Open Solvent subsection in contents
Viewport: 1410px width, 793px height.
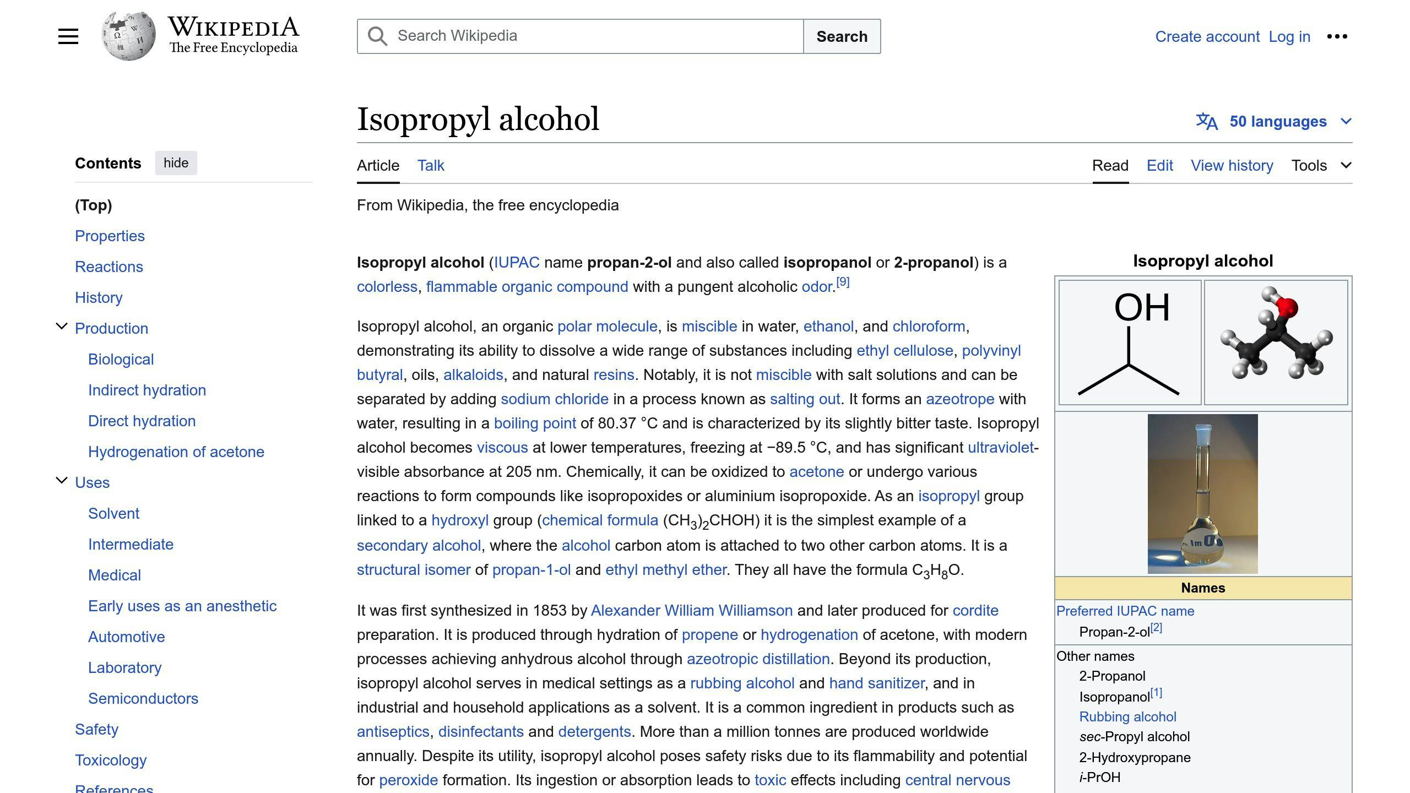point(113,513)
